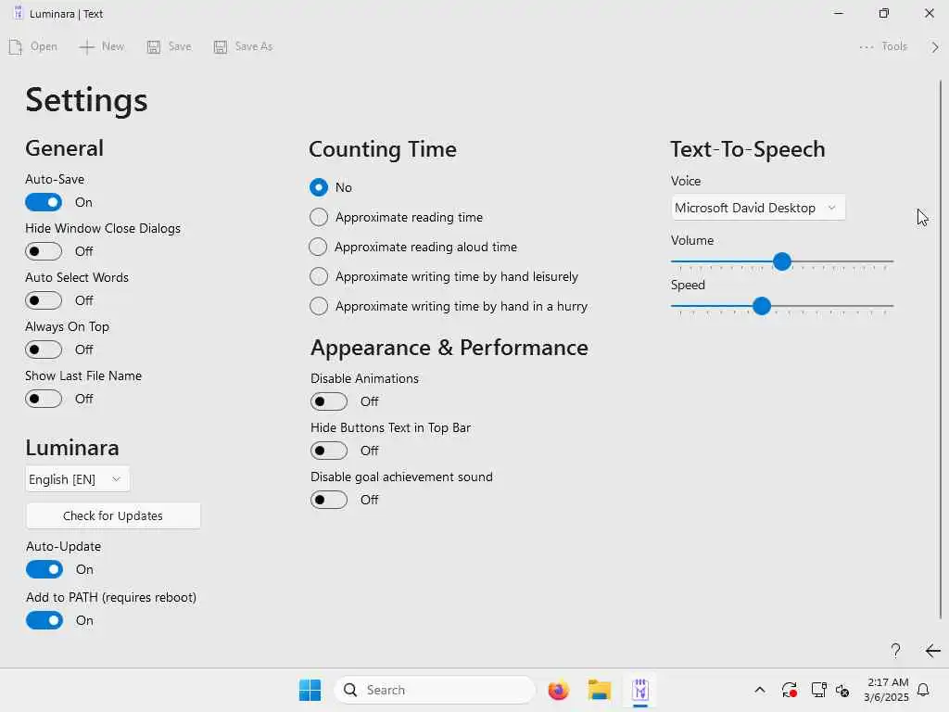The width and height of the screenshot is (949, 712).
Task: Click the Text-To-Speech section heading
Action: pyautogui.click(x=748, y=149)
